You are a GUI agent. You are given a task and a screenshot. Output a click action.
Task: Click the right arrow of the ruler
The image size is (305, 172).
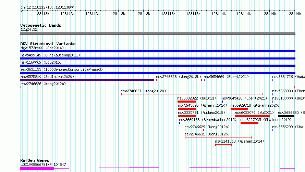[294, 11]
